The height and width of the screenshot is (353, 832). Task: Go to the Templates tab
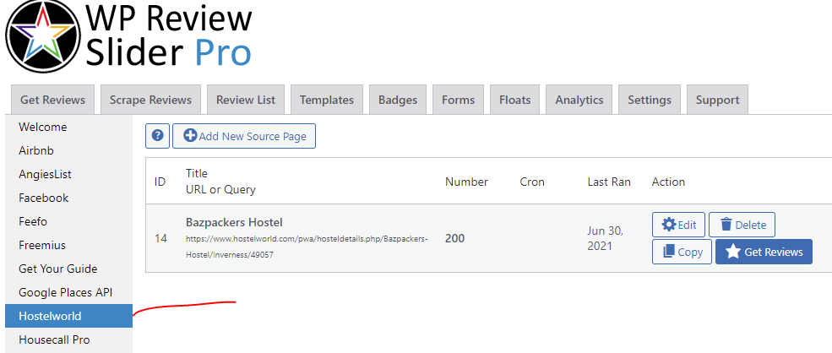pos(326,100)
